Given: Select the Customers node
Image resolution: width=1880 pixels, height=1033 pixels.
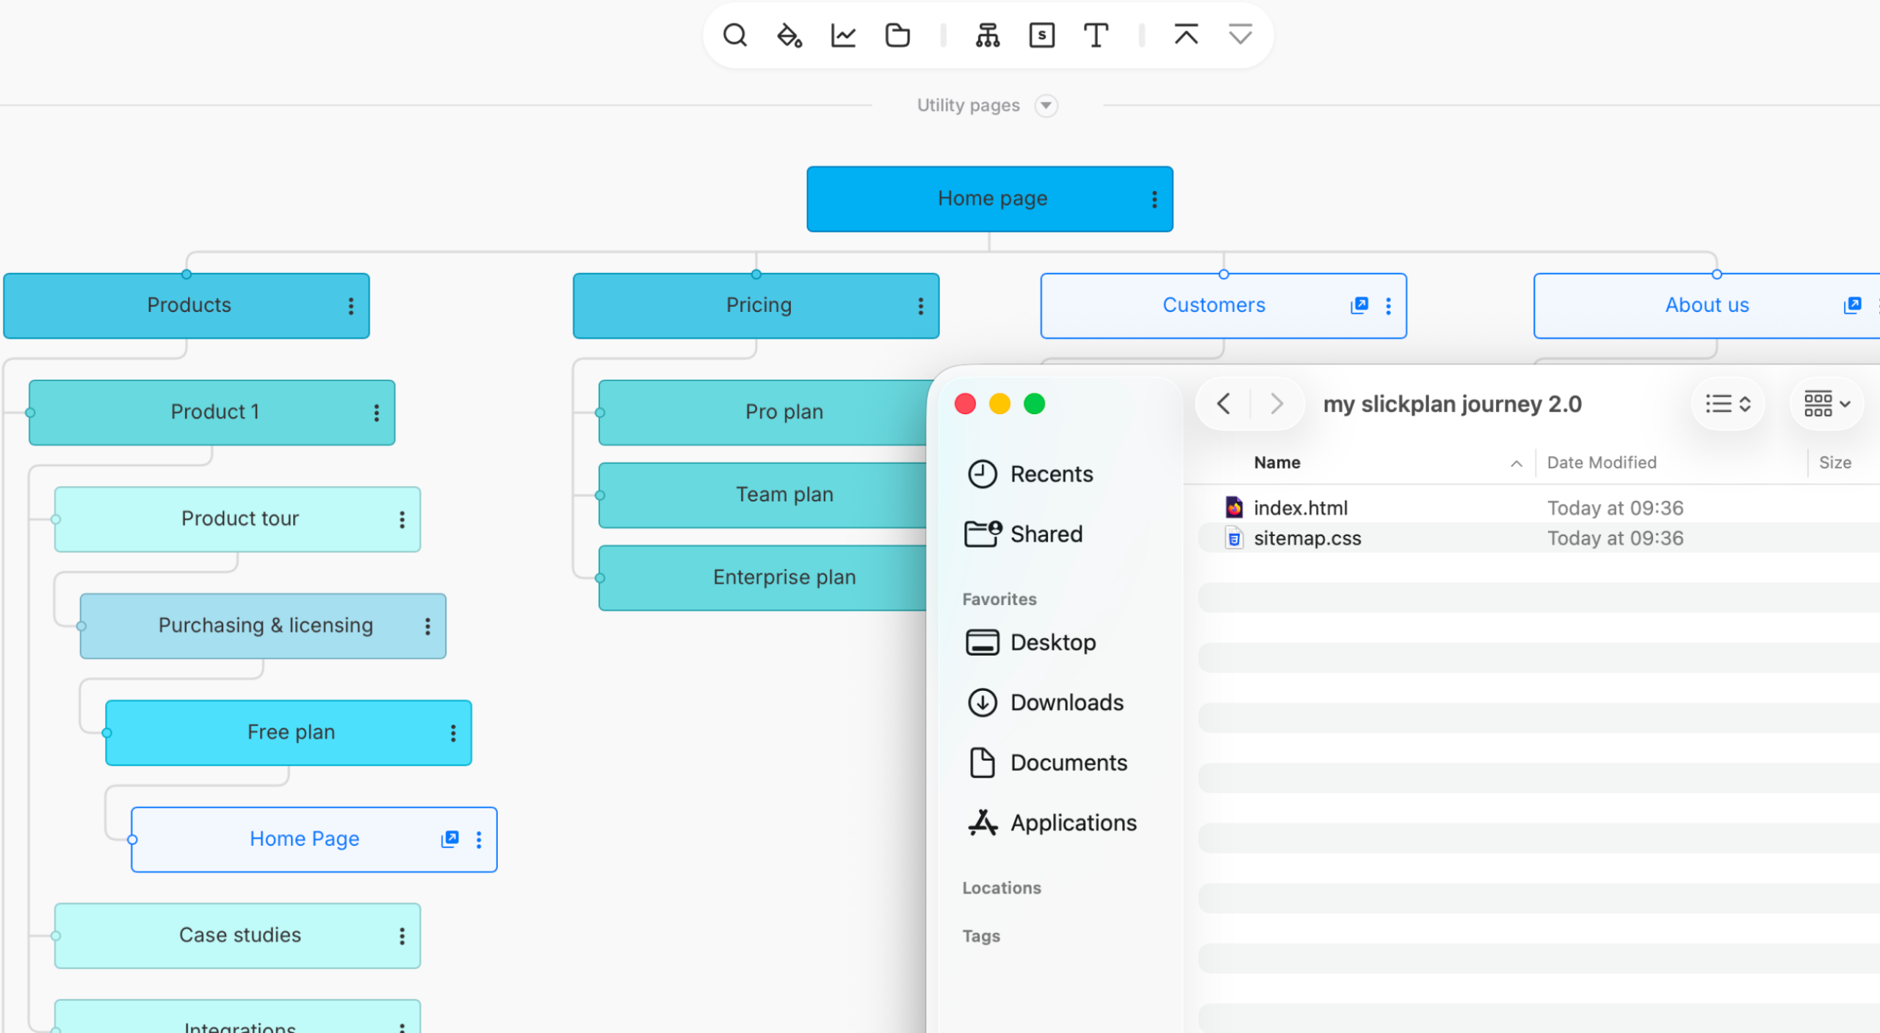Looking at the screenshot, I should (1223, 306).
